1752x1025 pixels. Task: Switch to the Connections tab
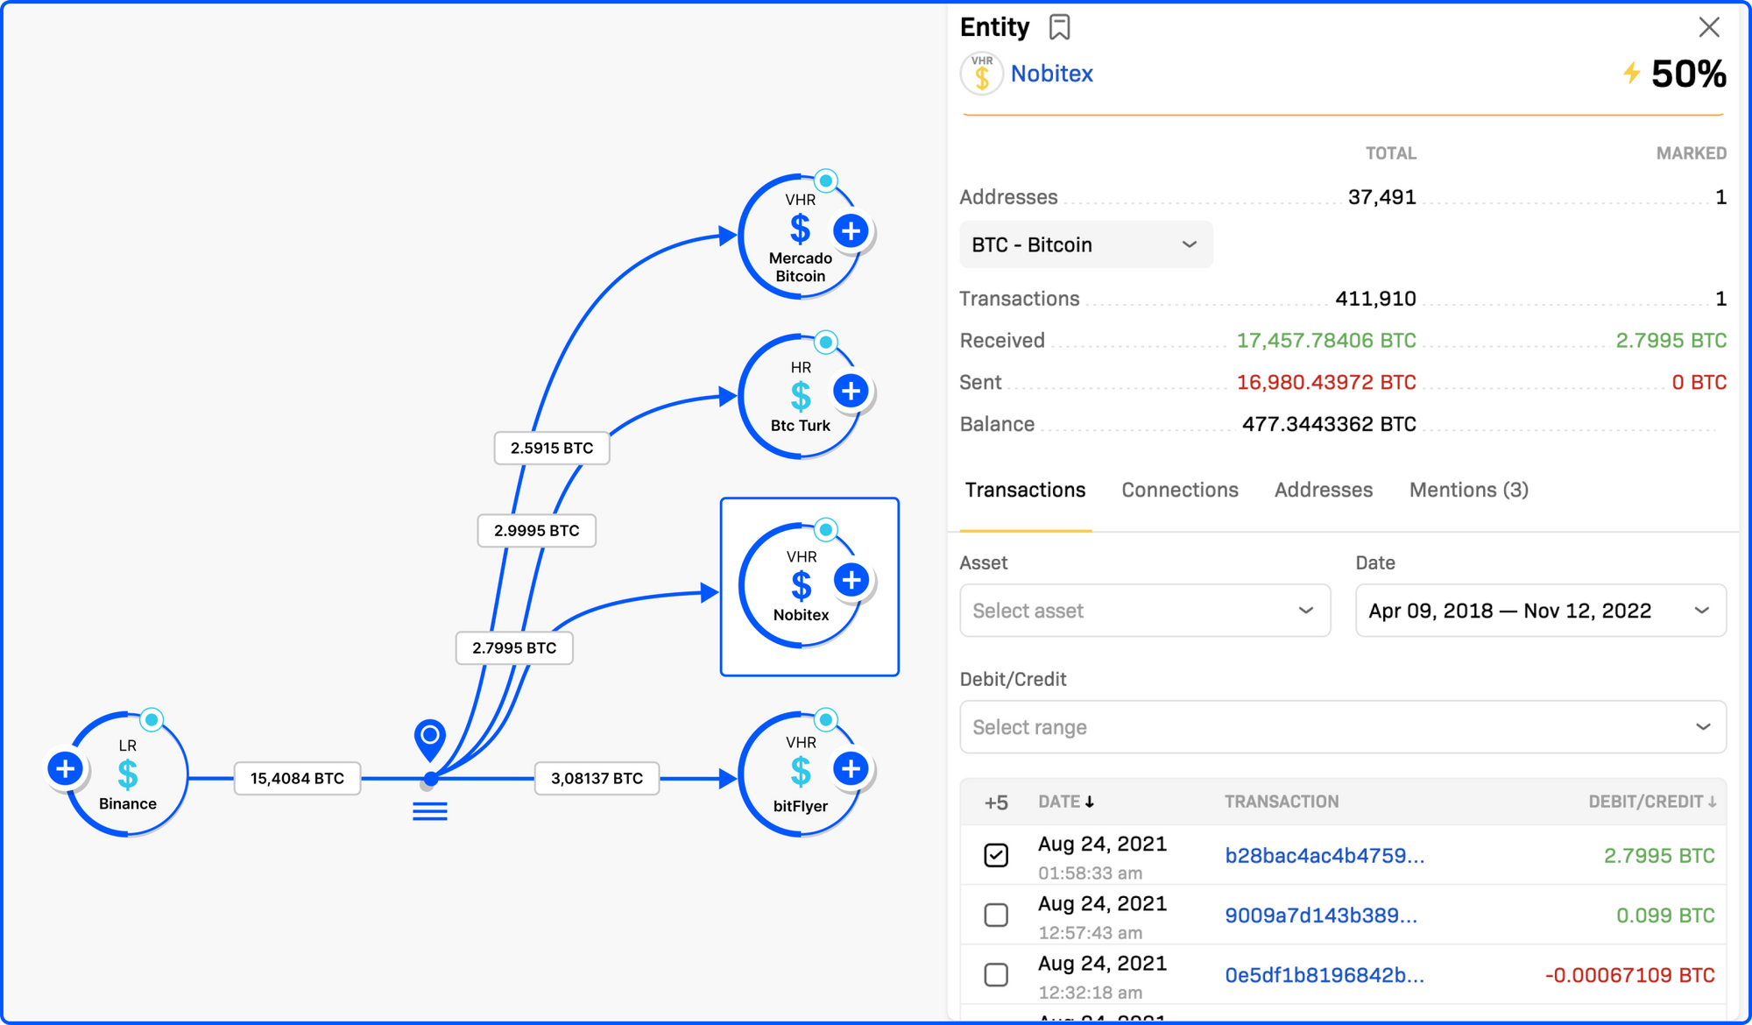click(x=1179, y=490)
